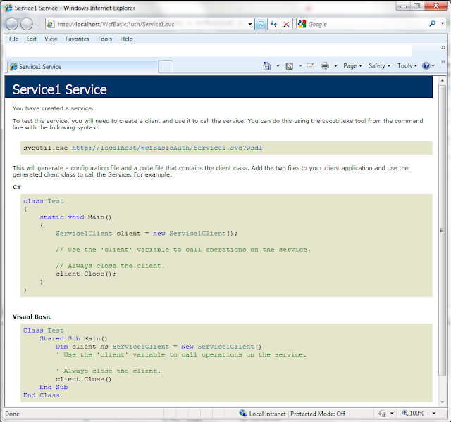451x422 pixels.
Task: Open the Page command bar menu
Action: coord(352,65)
